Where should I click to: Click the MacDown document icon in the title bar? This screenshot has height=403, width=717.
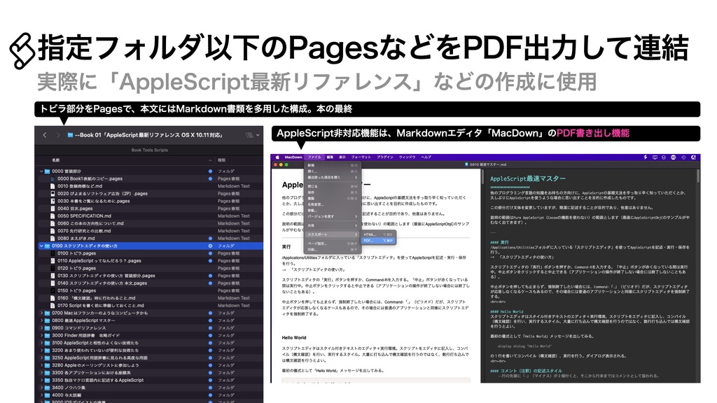(466, 165)
